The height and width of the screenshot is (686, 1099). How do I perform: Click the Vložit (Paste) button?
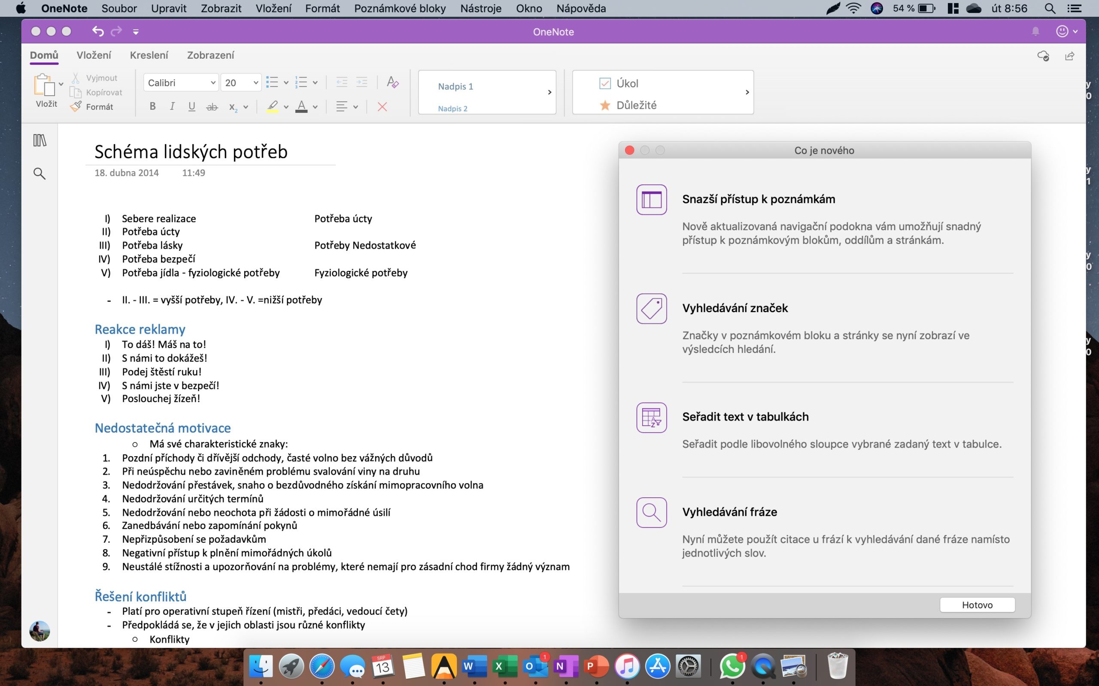coord(45,91)
